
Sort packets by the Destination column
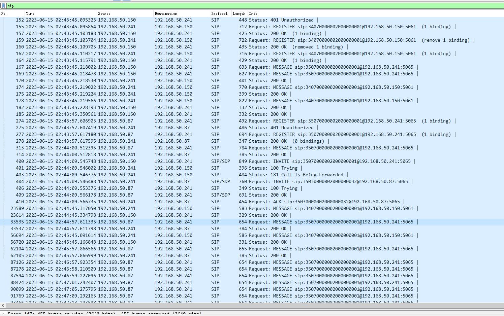pos(166,13)
